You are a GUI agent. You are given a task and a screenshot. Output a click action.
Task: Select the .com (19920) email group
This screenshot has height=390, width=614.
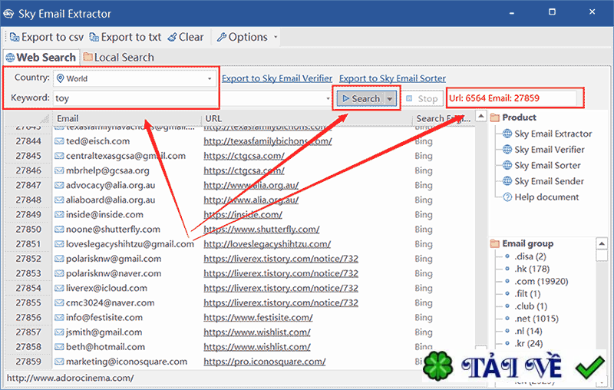coord(541,281)
